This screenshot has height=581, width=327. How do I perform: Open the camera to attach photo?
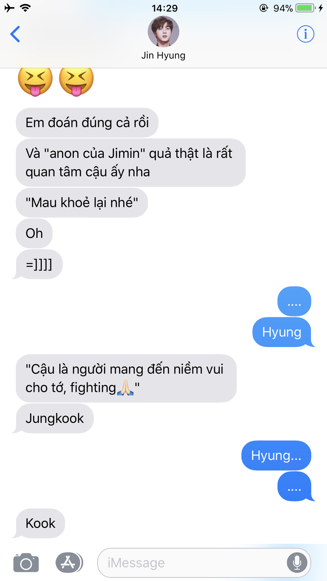click(26, 563)
